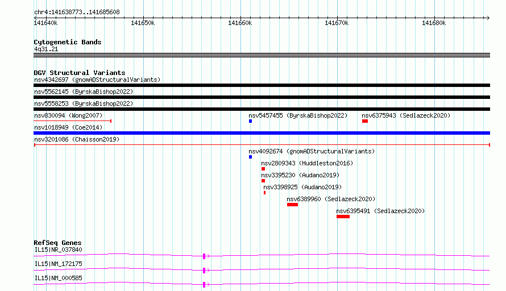Click the IL15|NR_037840 gene label
The height and width of the screenshot is (291, 506).
[58, 250]
